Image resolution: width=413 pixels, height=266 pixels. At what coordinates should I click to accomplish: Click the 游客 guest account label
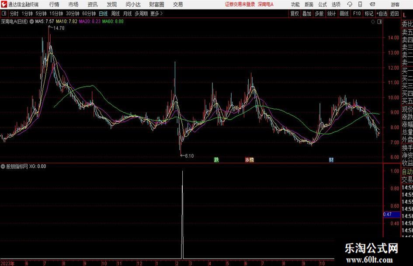tap(395, 4)
